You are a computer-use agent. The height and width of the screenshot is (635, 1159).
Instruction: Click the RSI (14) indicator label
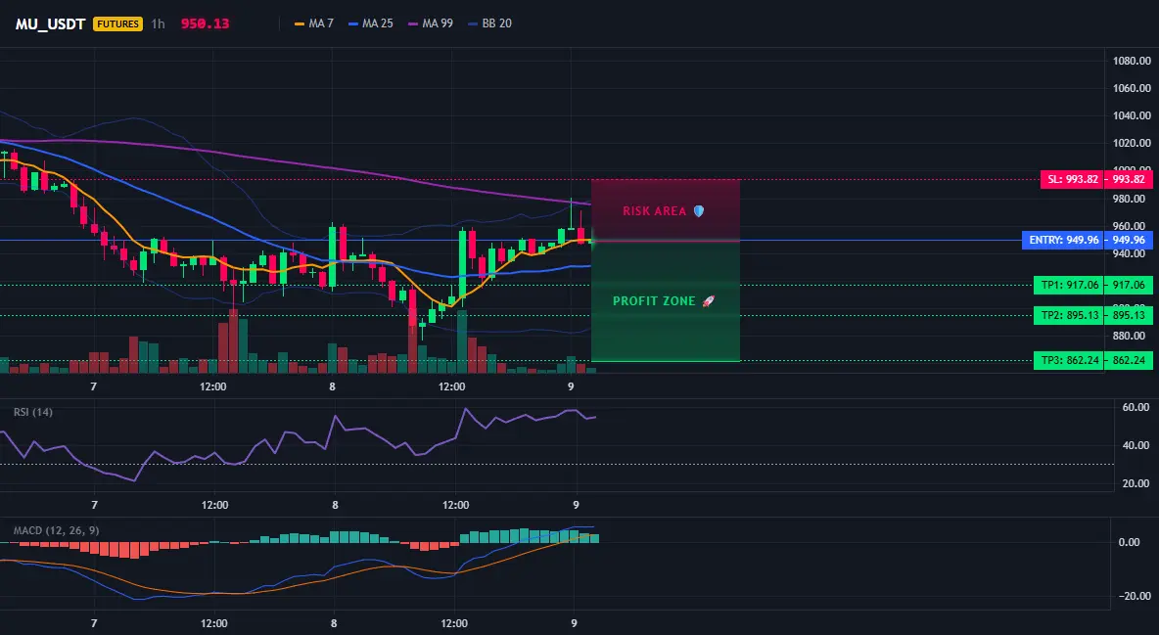[x=33, y=412]
